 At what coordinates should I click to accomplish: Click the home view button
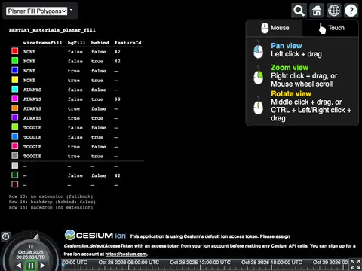coord(317,11)
